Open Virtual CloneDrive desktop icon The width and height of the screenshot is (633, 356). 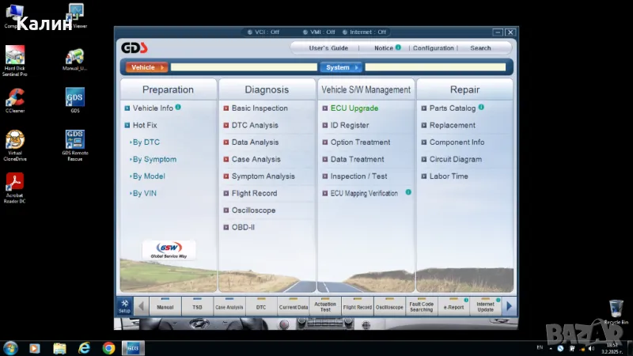coord(14,142)
